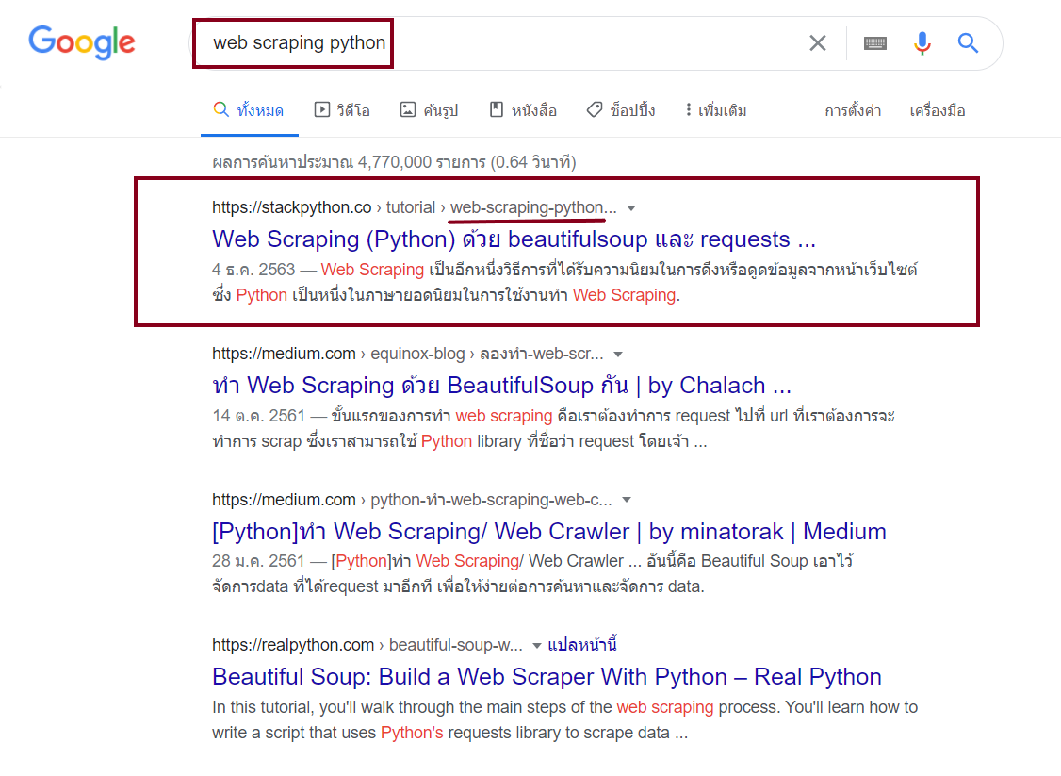Image resolution: width=1061 pixels, height=776 pixels.
Task: Switch to ค้นรูป images tab
Action: [x=429, y=110]
